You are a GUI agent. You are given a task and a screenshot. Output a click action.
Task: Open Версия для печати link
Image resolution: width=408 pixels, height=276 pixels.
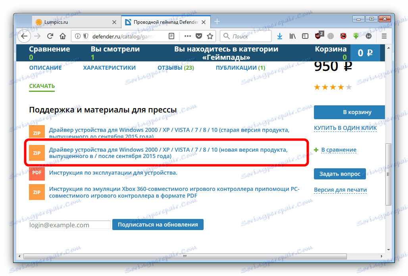pyautogui.click(x=341, y=190)
